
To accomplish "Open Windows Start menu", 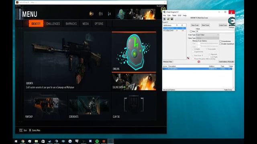I will (x=16, y=141).
